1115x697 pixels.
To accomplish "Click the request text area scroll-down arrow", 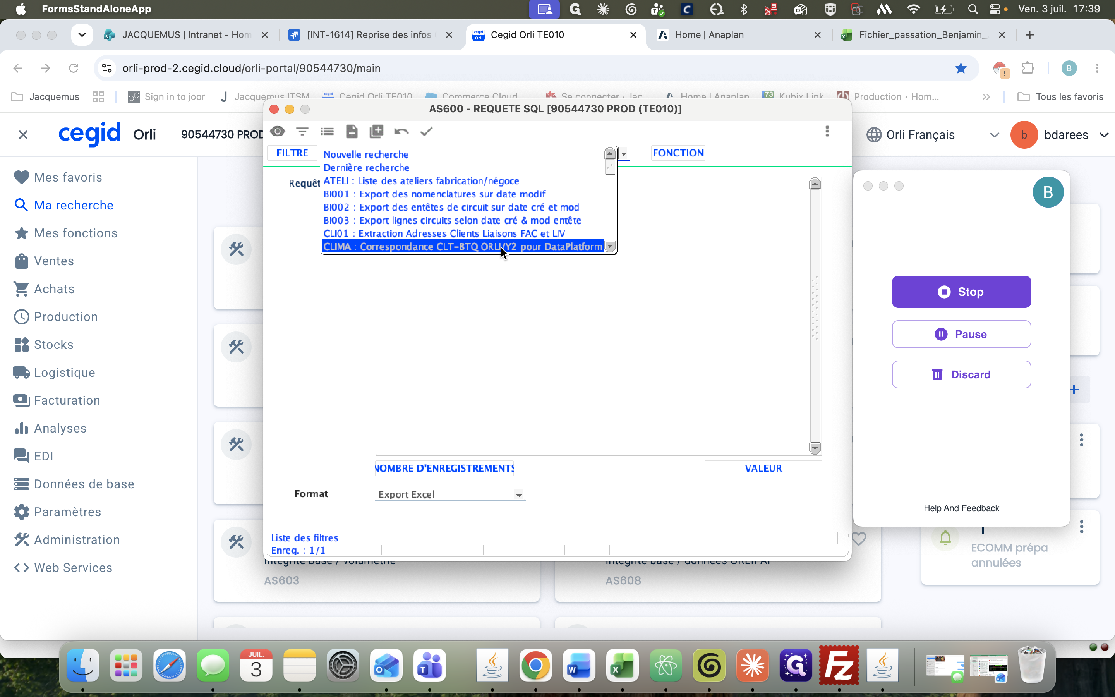I will [815, 448].
